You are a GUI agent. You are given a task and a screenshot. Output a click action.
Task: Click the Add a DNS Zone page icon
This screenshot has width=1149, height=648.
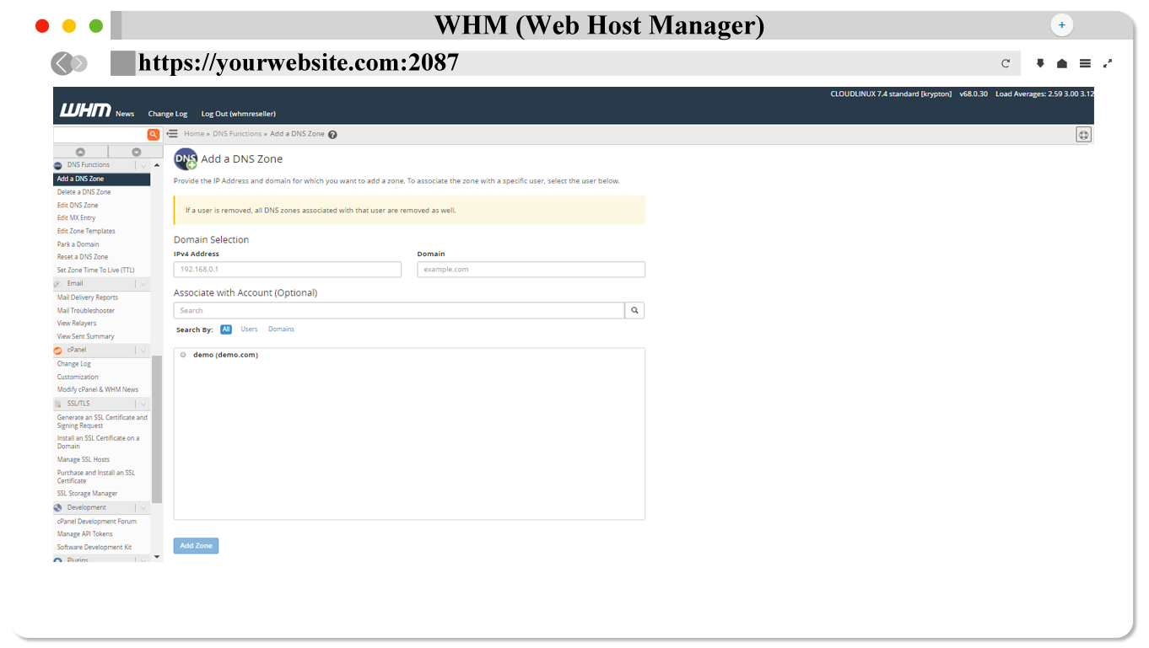186,159
